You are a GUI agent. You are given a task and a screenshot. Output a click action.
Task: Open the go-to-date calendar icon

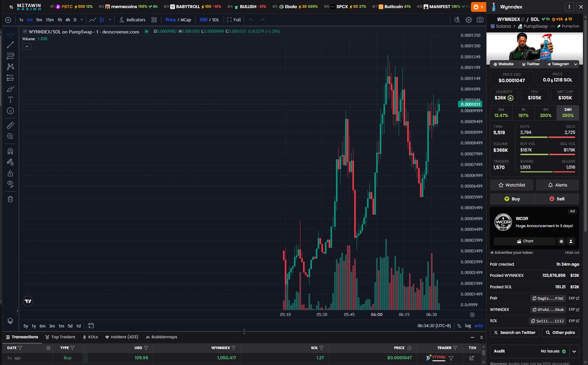tap(91, 326)
